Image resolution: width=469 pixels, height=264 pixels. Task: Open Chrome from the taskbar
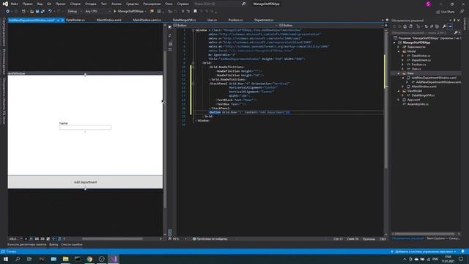[89, 259]
